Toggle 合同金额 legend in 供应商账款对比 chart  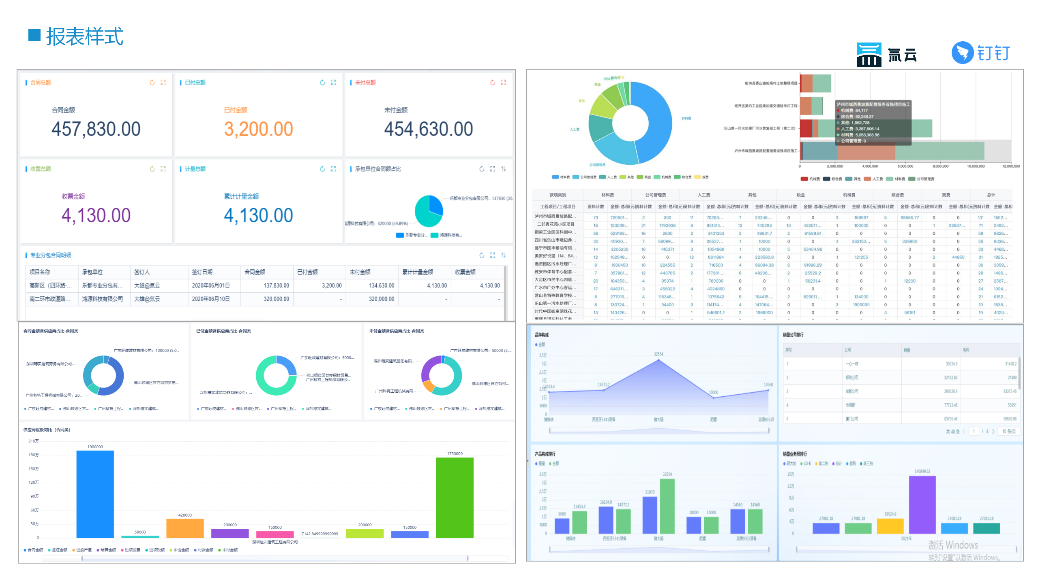34,550
